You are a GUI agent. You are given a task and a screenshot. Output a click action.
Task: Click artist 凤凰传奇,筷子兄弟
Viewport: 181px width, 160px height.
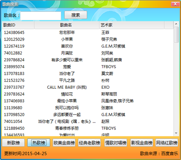[x=117, y=101]
